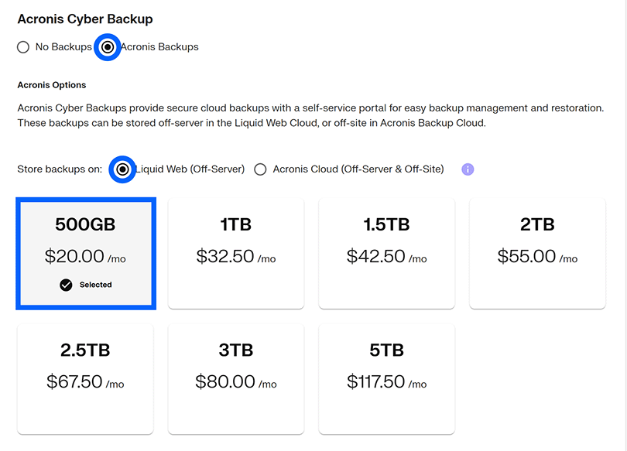Pick the 2.5TB $67.50 plan card

click(x=85, y=379)
